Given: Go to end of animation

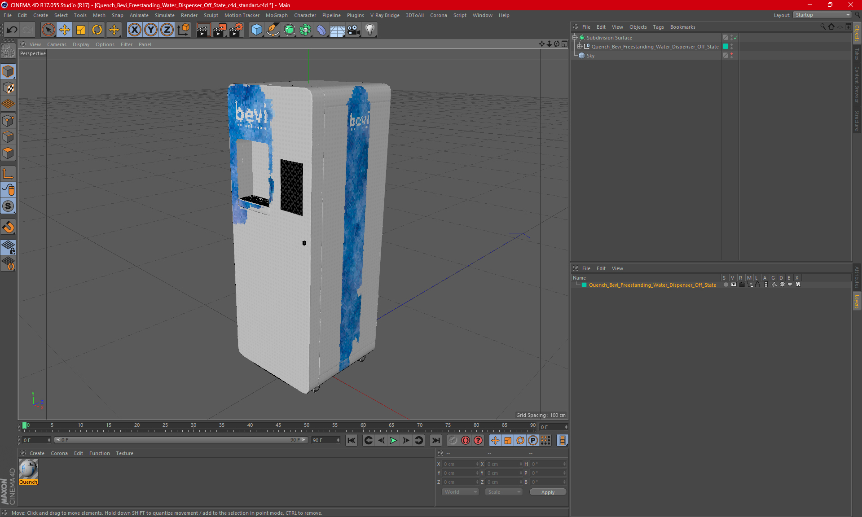Looking at the screenshot, I should [x=435, y=440].
